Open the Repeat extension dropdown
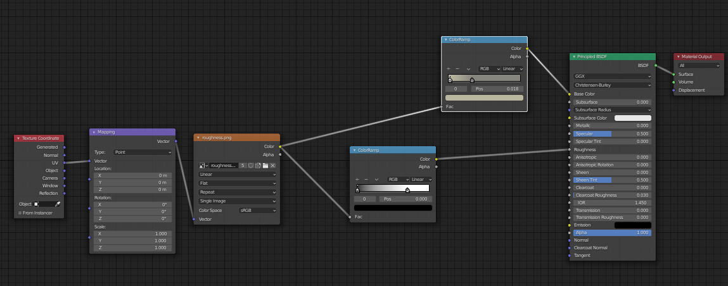 click(237, 192)
